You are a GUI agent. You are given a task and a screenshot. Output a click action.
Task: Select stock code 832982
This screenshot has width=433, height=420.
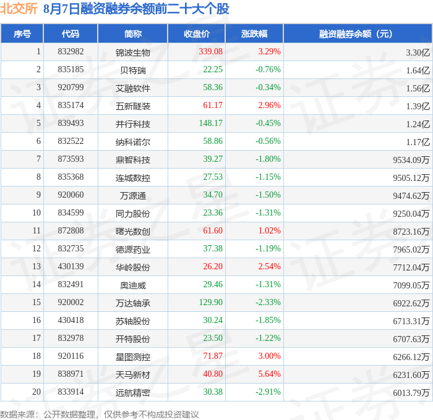coord(71,51)
